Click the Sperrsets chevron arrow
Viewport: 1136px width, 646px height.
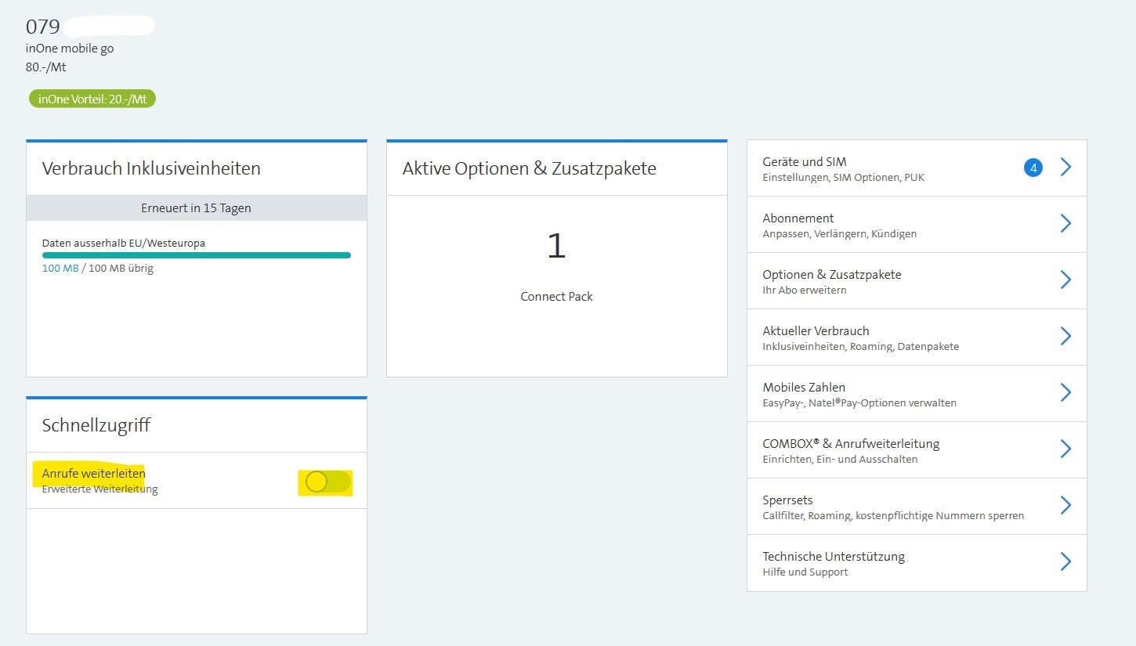tap(1065, 506)
